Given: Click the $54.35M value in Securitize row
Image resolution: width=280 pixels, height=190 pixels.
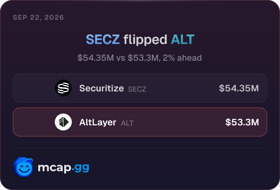Looking at the screenshot, I should point(239,88).
